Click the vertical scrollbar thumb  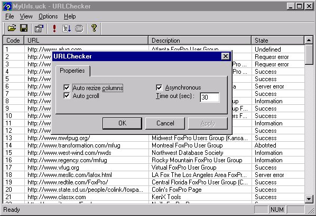click(x=309, y=55)
